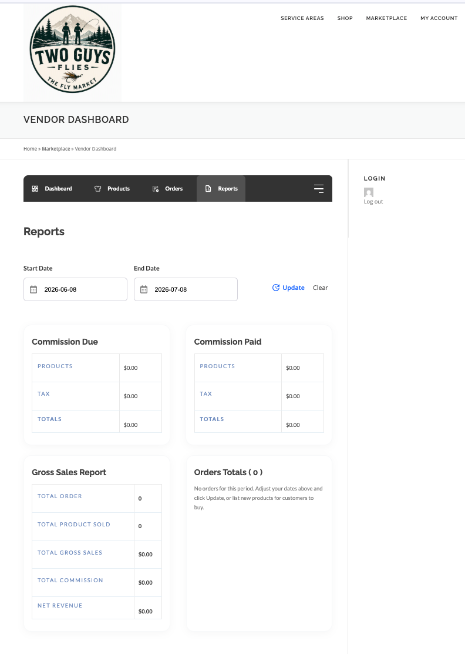Click the TOTAL ORDER row label
This screenshot has width=465, height=654.
tap(60, 496)
